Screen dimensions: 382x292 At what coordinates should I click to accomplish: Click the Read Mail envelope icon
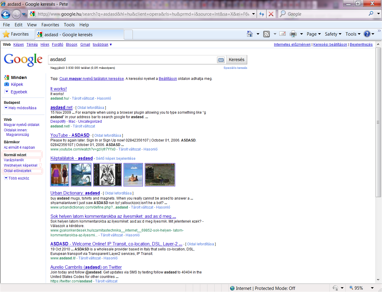283,34
